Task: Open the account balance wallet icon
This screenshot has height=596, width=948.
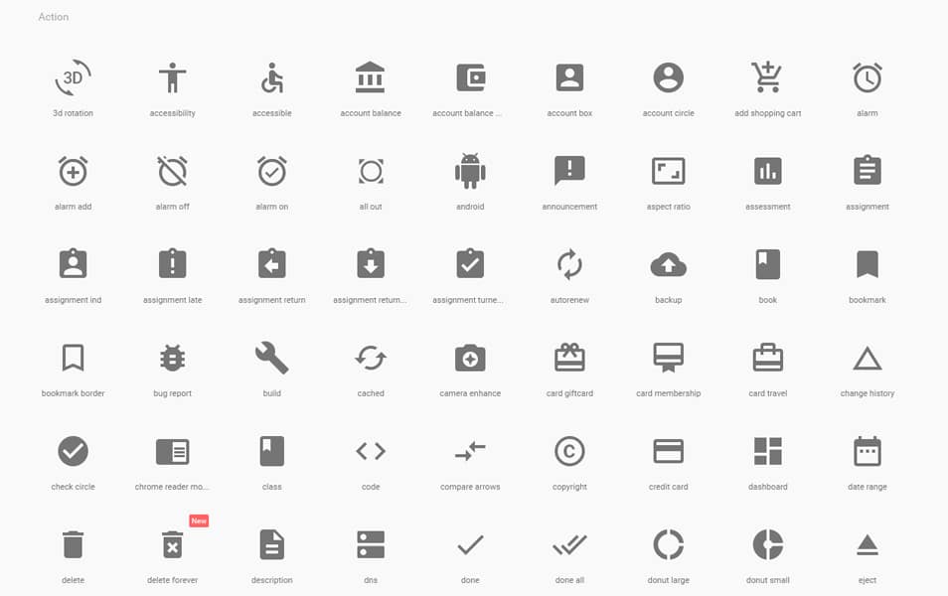Action: [x=469, y=76]
